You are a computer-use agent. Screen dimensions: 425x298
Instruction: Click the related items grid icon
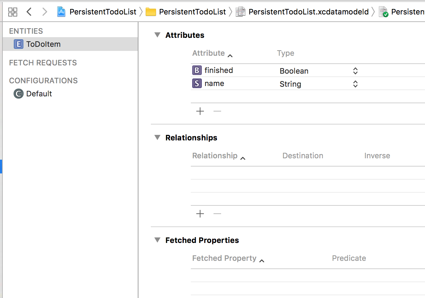[x=13, y=12]
